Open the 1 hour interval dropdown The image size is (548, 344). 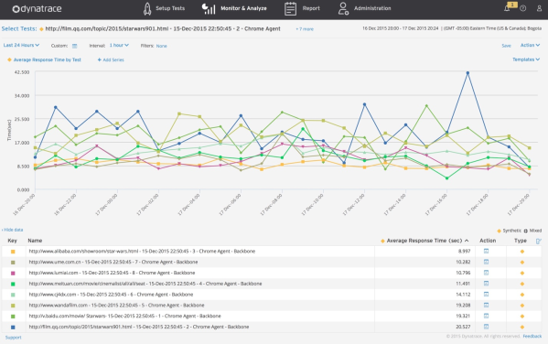point(119,45)
